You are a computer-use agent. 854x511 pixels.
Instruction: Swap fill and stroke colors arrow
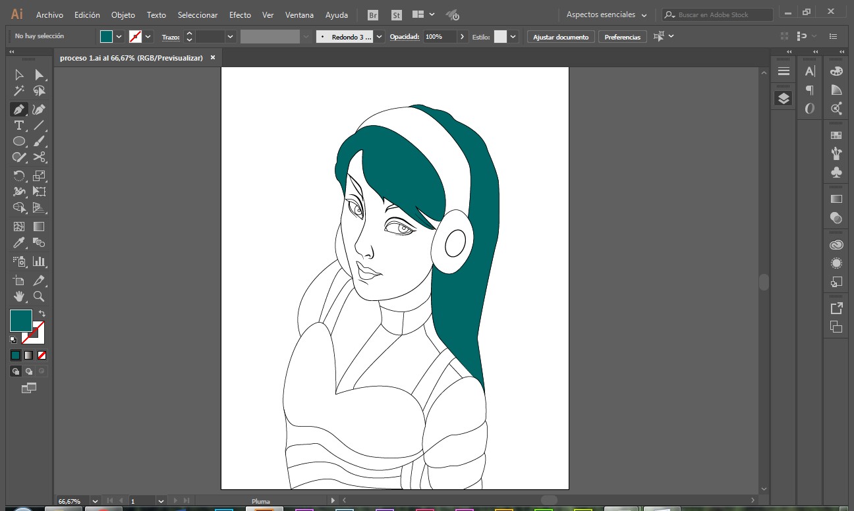click(42, 313)
